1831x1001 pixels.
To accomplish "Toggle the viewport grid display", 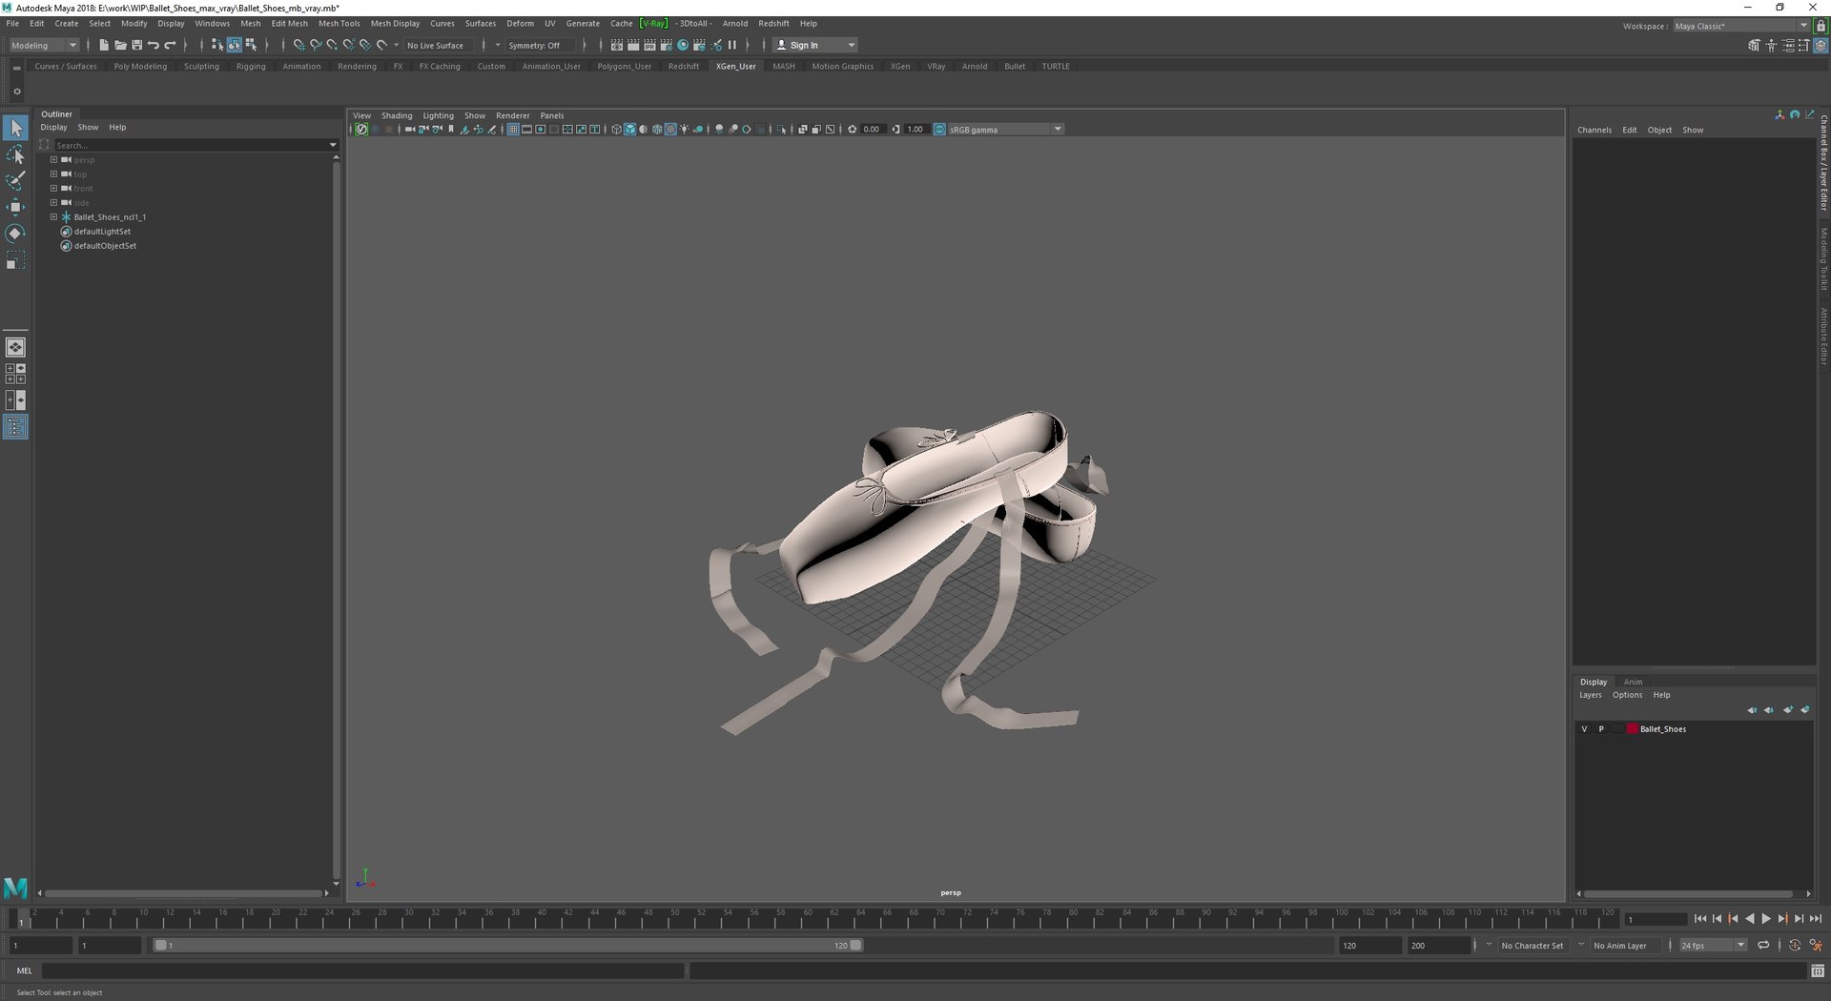I will (x=513, y=130).
